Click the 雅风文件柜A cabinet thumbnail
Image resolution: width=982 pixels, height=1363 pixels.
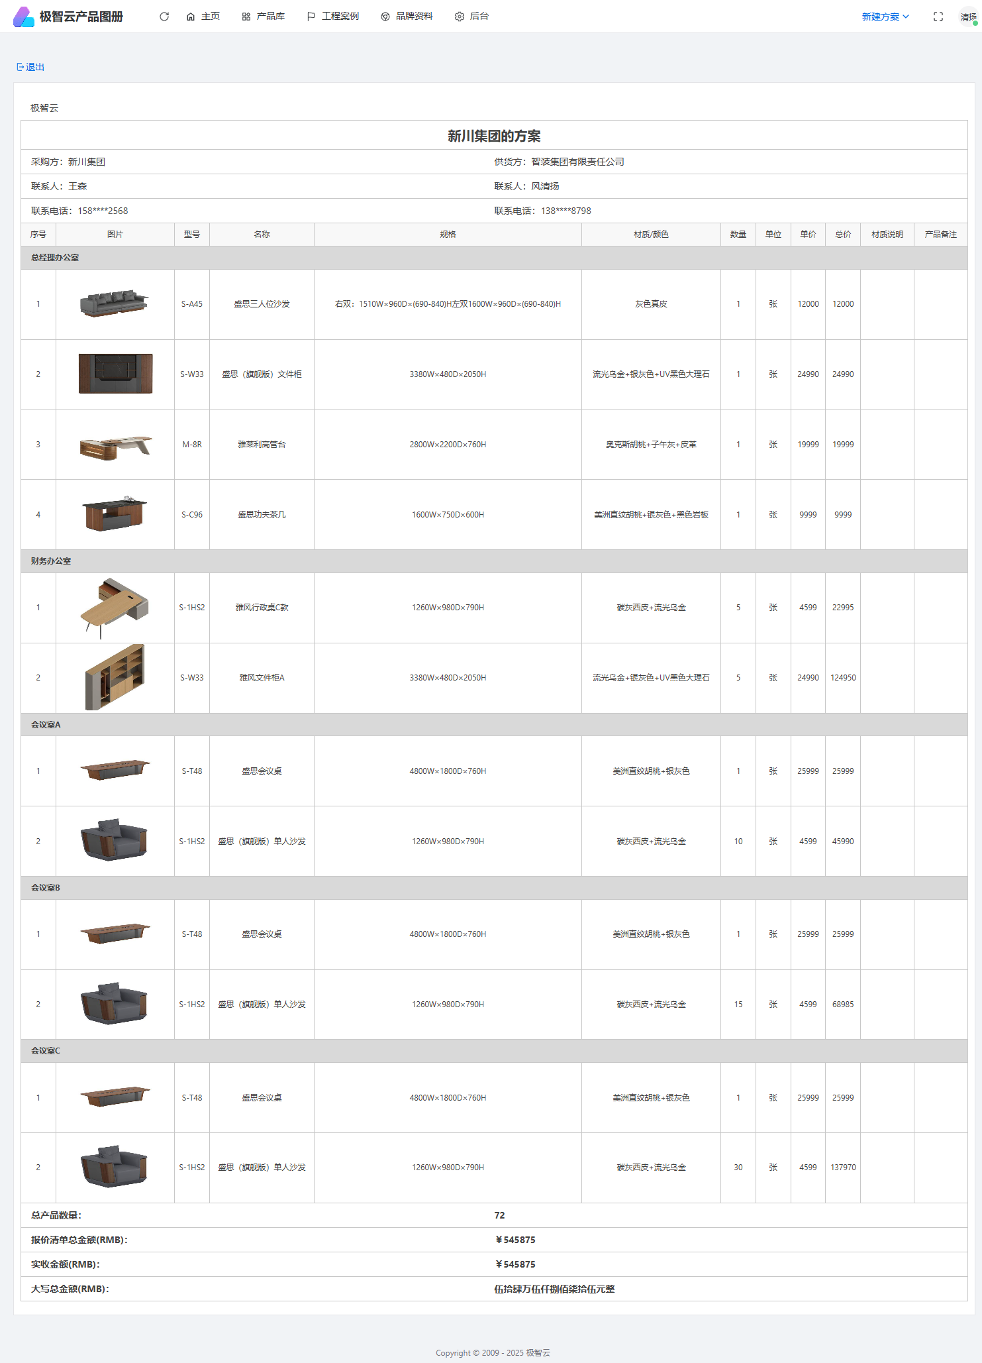point(115,677)
